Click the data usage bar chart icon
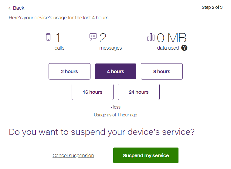231x169 pixels. 151,37
